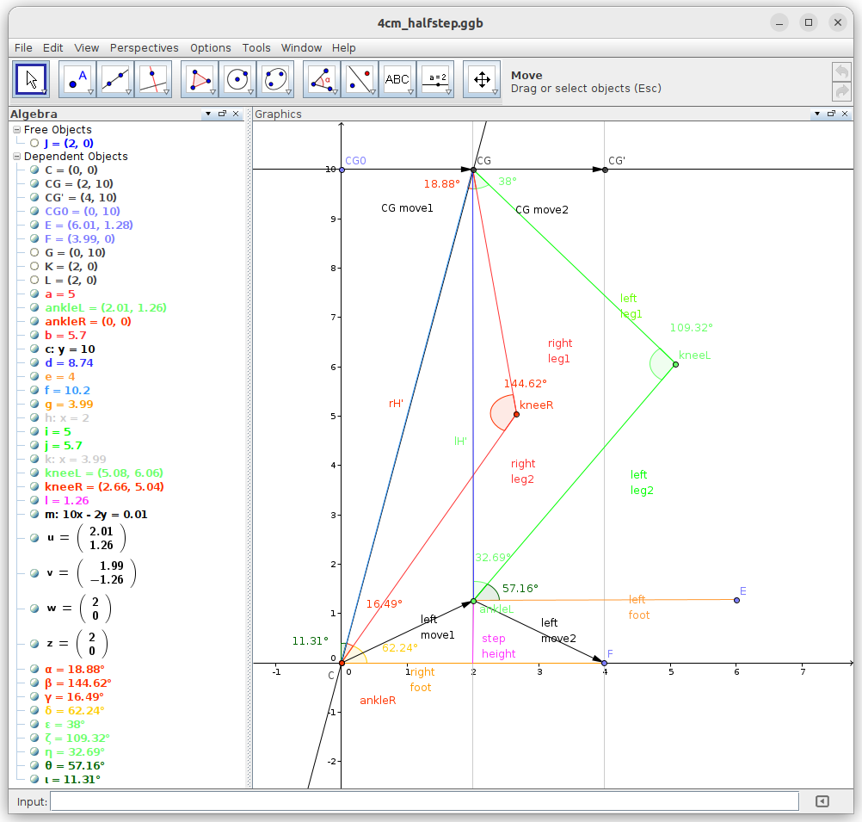Select the New Point tool
862x822 pixels.
coord(77,79)
